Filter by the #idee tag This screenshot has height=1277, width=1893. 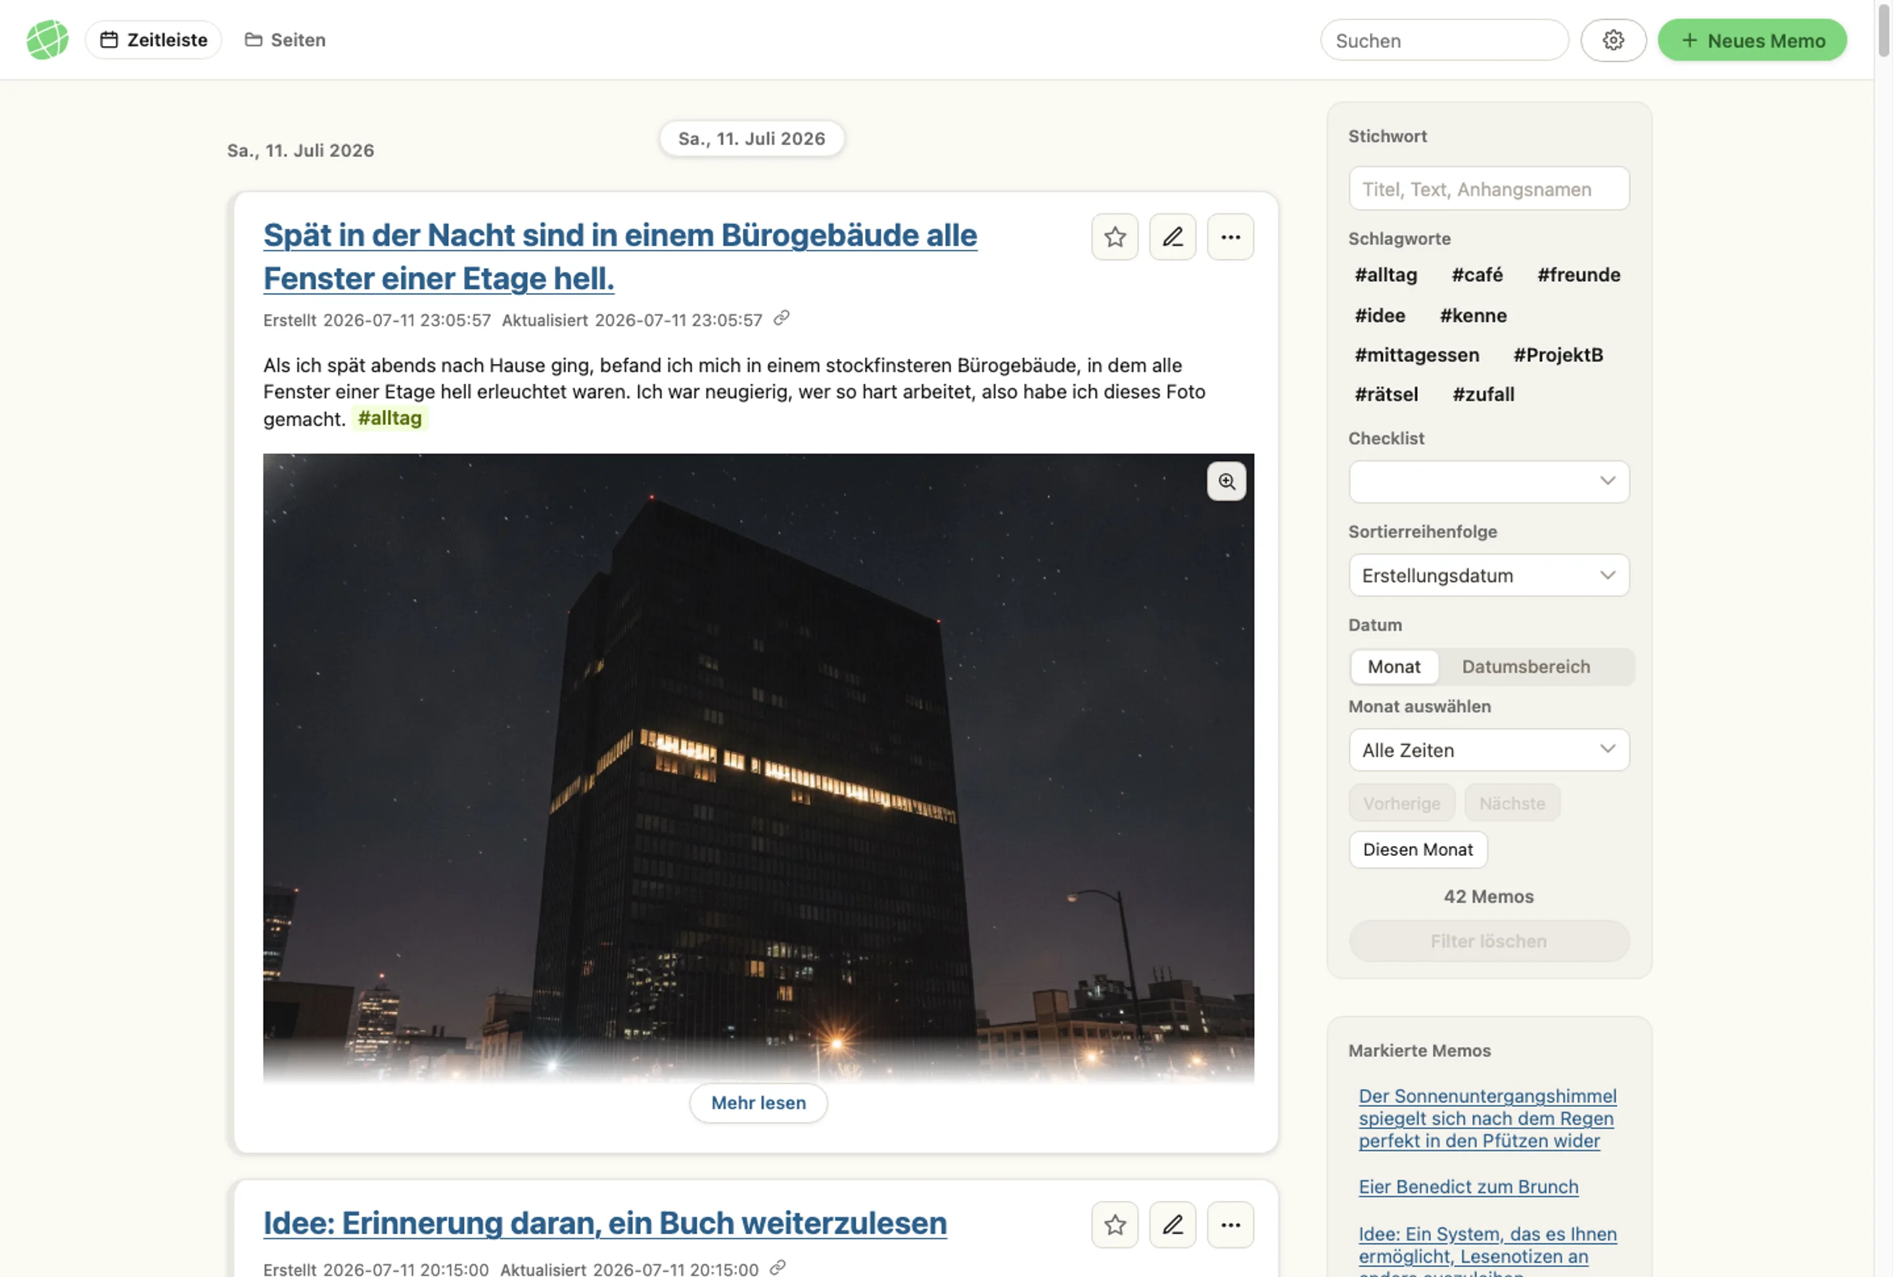tap(1380, 315)
